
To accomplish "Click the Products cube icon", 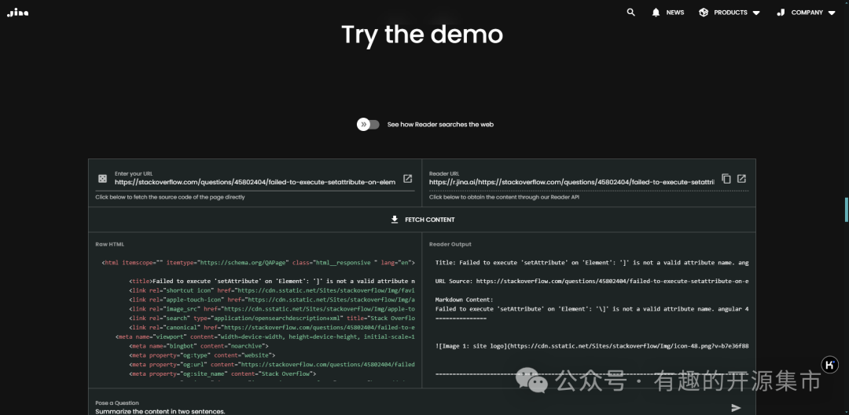I will pos(704,13).
